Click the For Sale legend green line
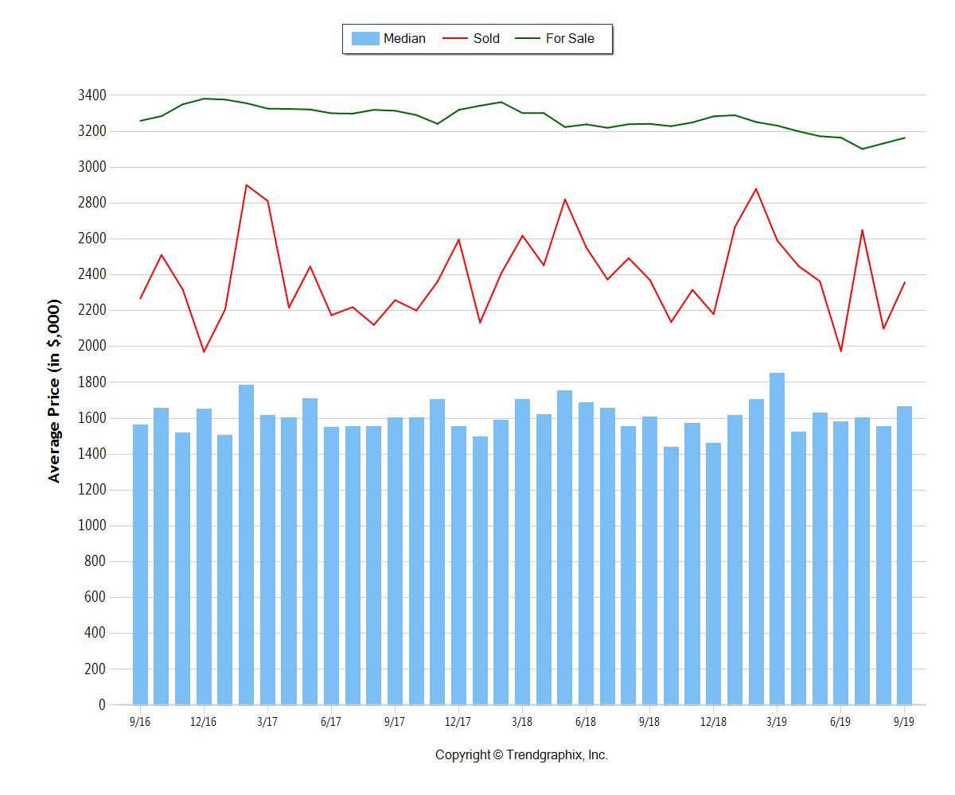This screenshot has height=795, width=955. click(528, 38)
